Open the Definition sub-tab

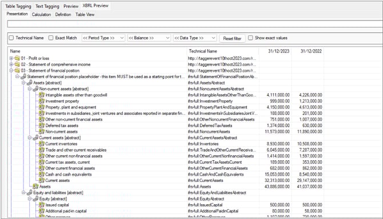pos(63,14)
